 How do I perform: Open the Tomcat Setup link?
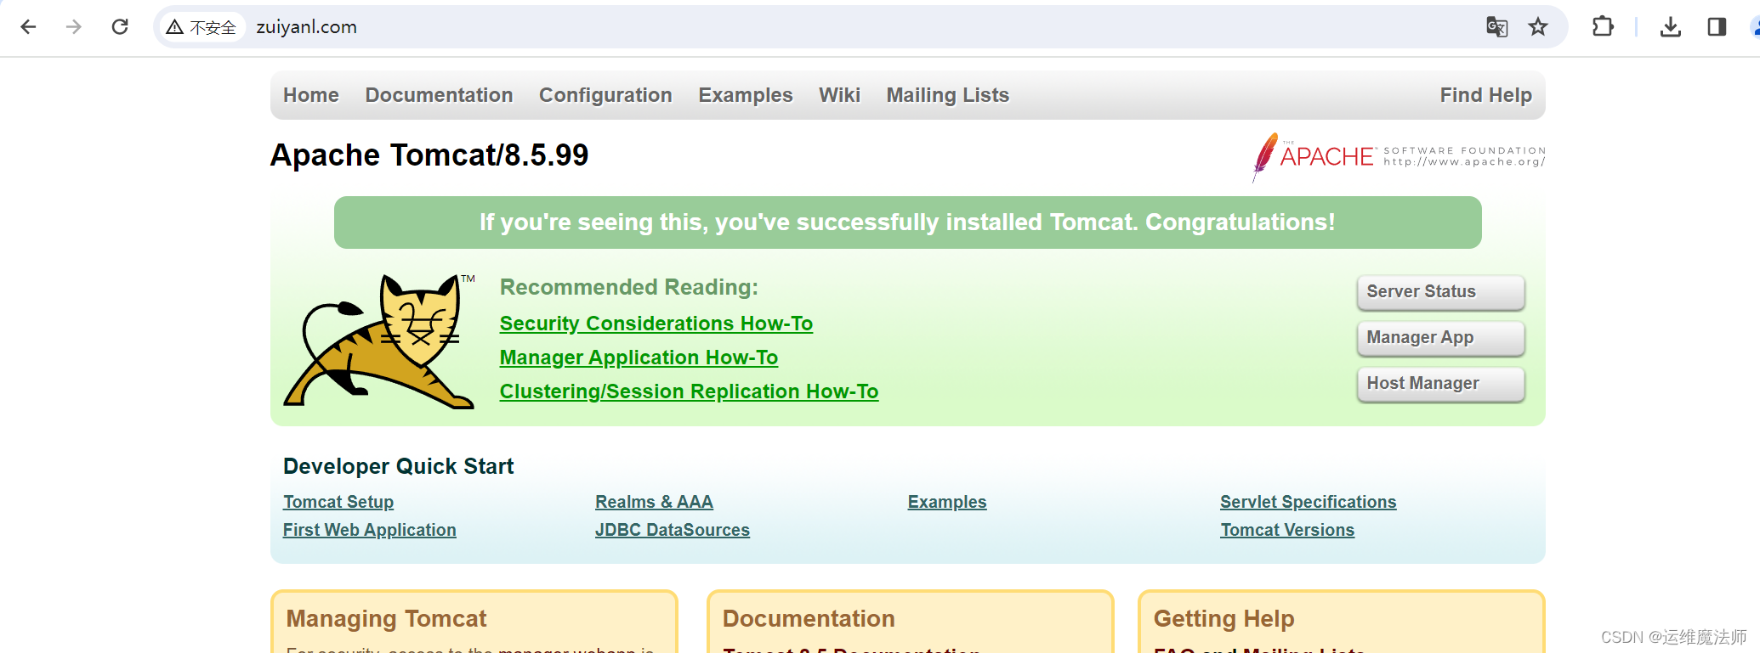tap(338, 502)
